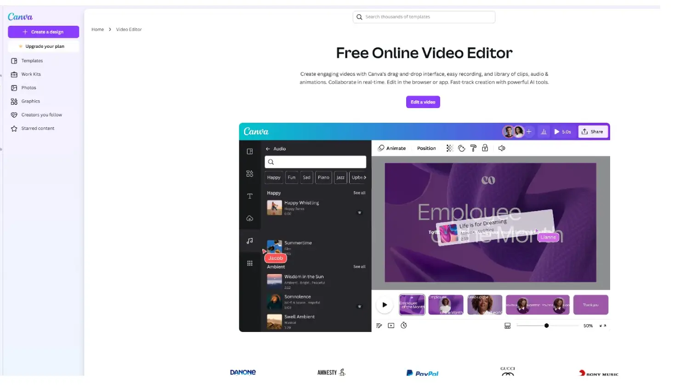
Task: Open Templates in the sidebar
Action: [x=32, y=61]
